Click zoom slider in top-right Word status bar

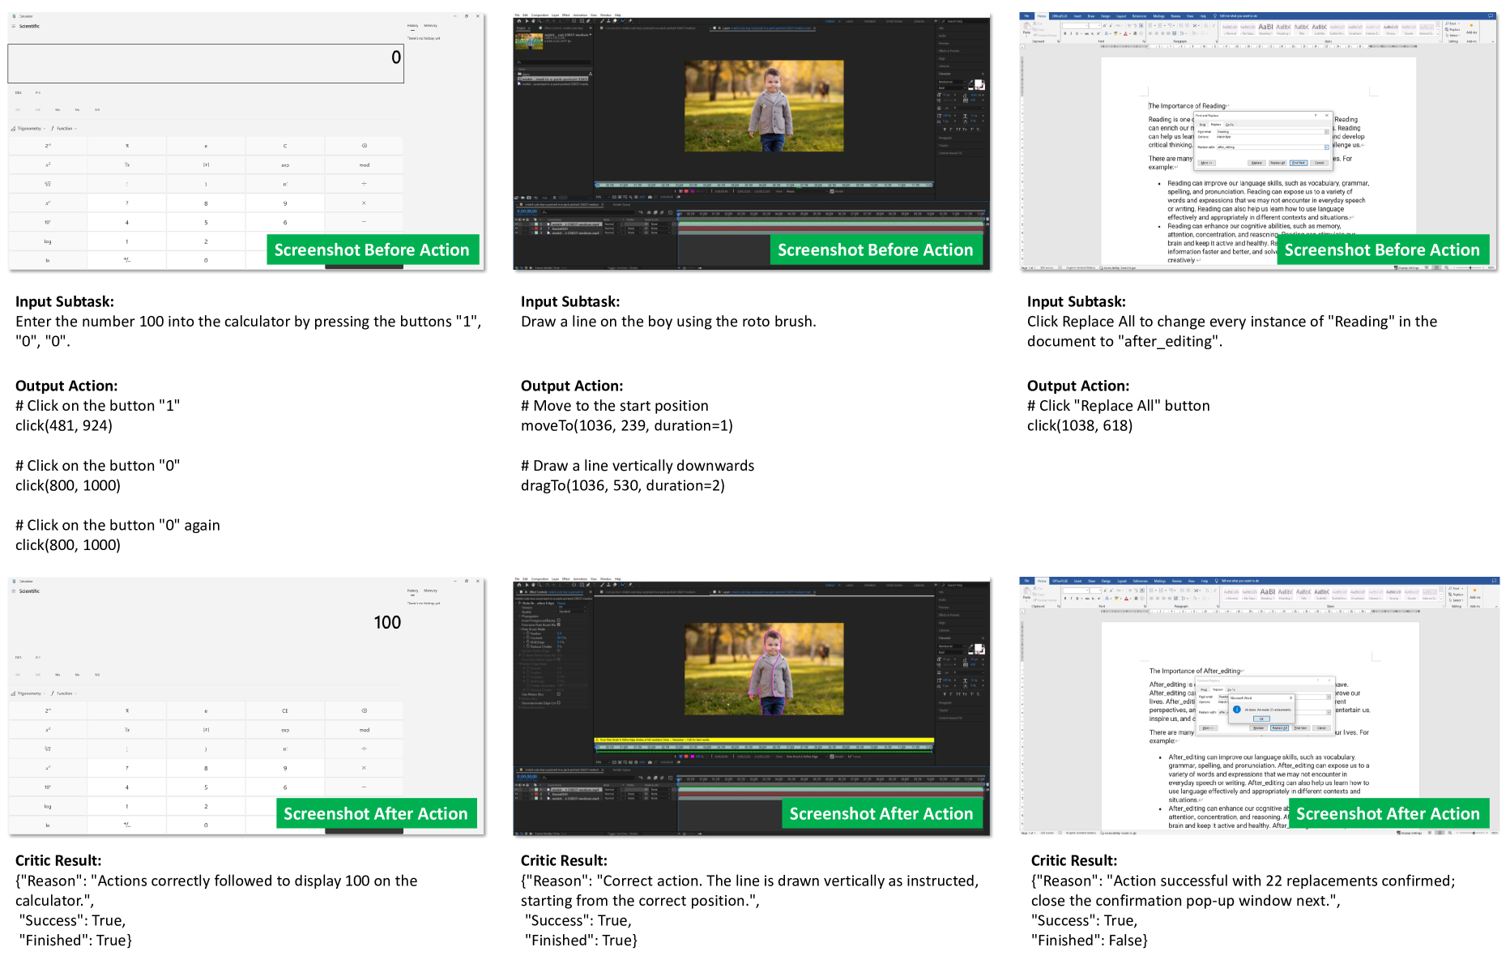[1469, 267]
